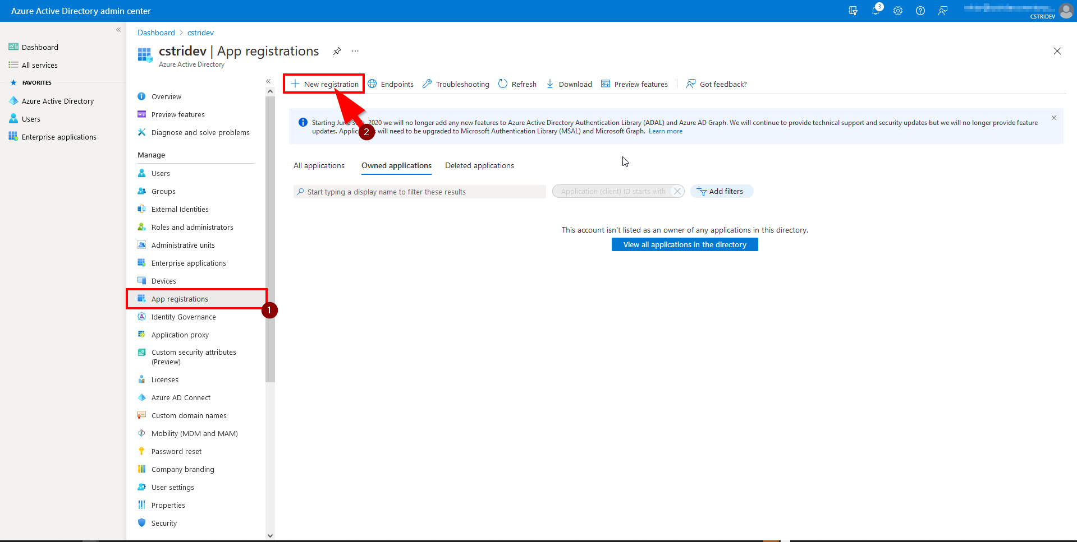Follow the Learn more link in banner
1077x542 pixels.
click(666, 131)
